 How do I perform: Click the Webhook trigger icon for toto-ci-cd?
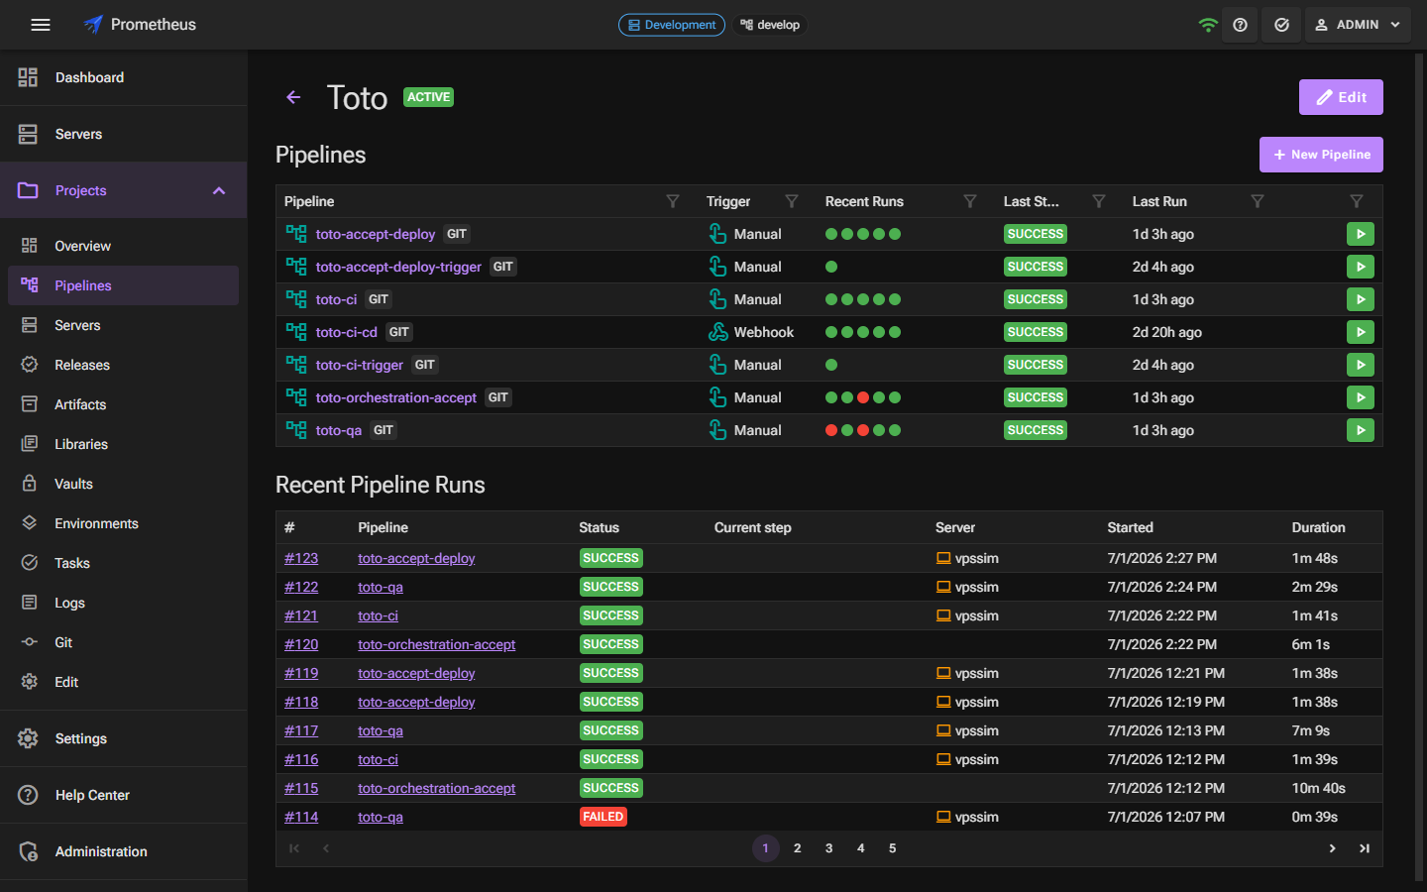point(717,332)
